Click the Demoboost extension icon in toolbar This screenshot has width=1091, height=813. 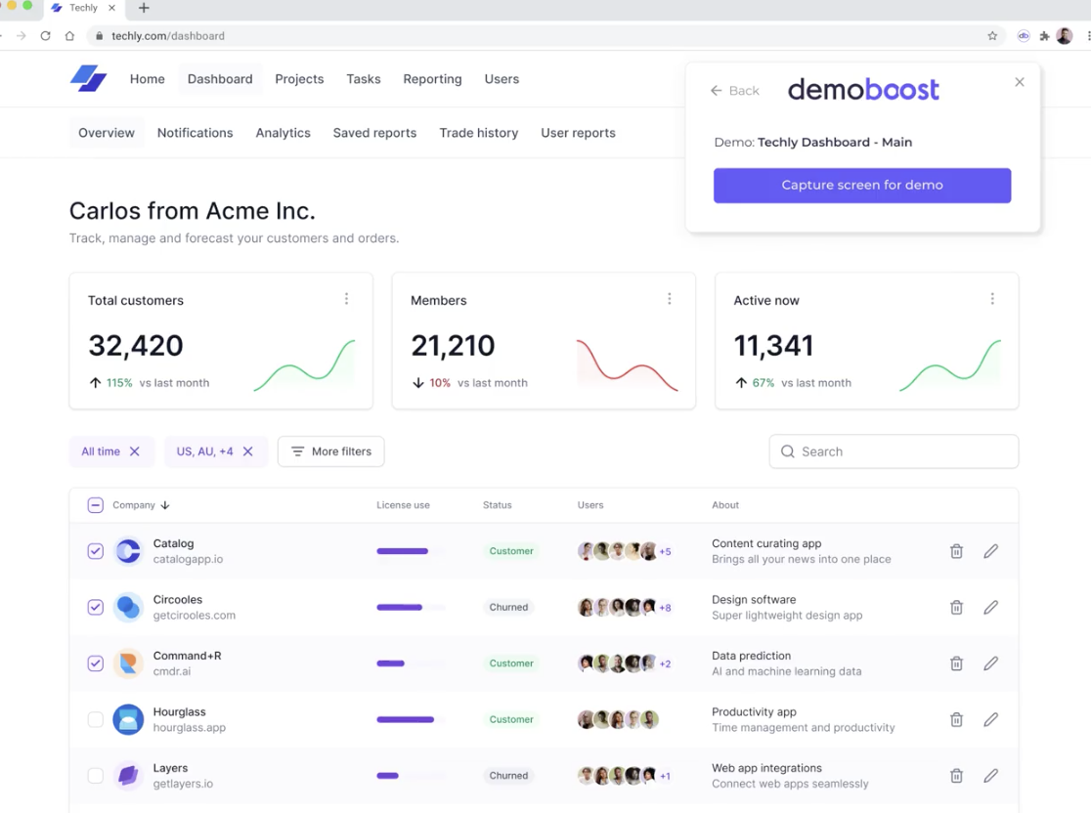pos(1023,36)
